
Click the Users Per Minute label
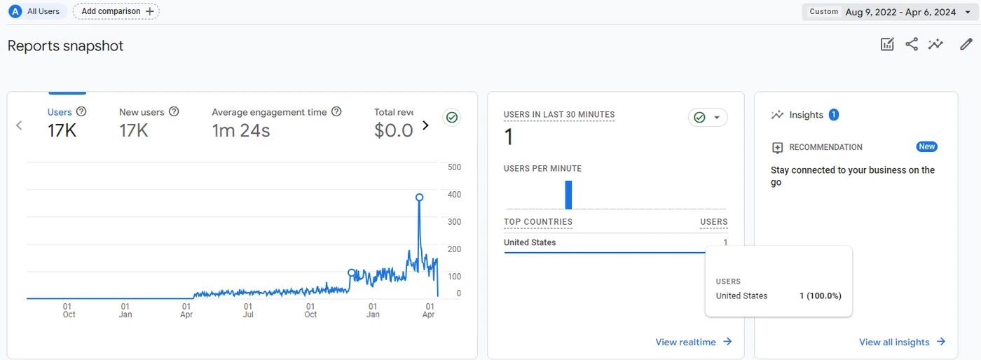click(x=542, y=169)
